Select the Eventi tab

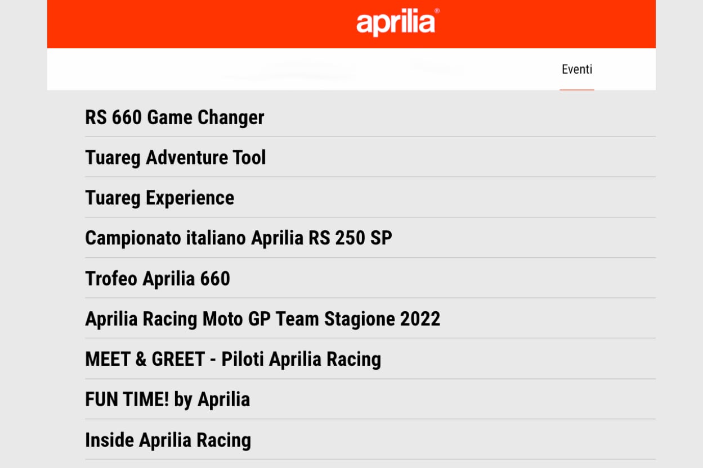[x=577, y=70]
